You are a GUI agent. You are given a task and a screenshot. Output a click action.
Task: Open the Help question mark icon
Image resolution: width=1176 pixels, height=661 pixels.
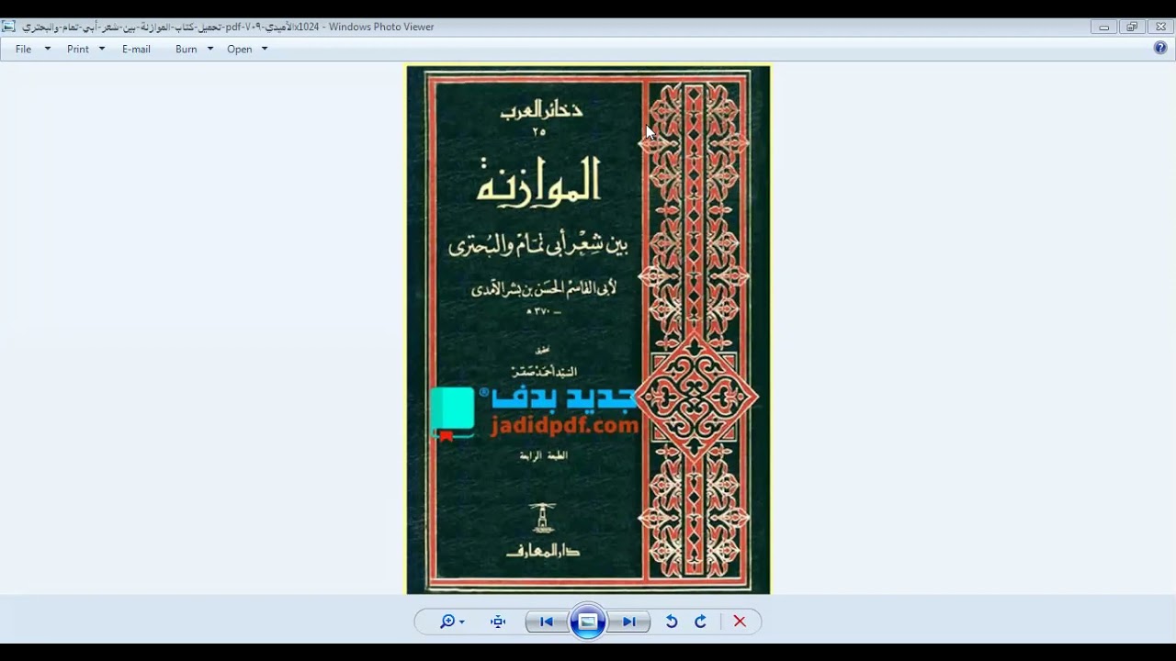tap(1160, 48)
